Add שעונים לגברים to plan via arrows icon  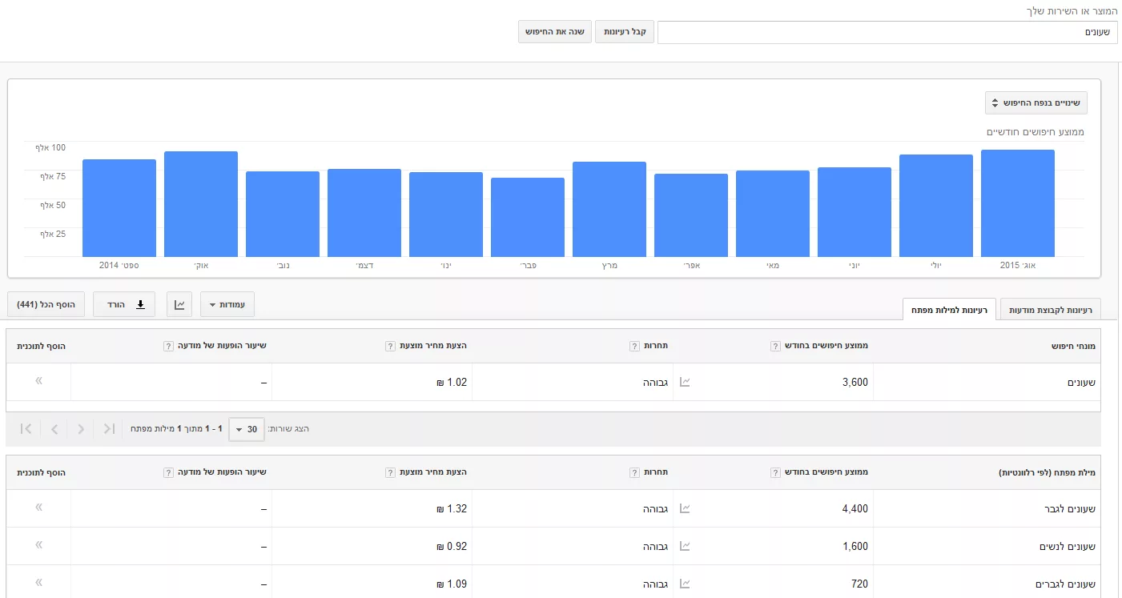[38, 583]
